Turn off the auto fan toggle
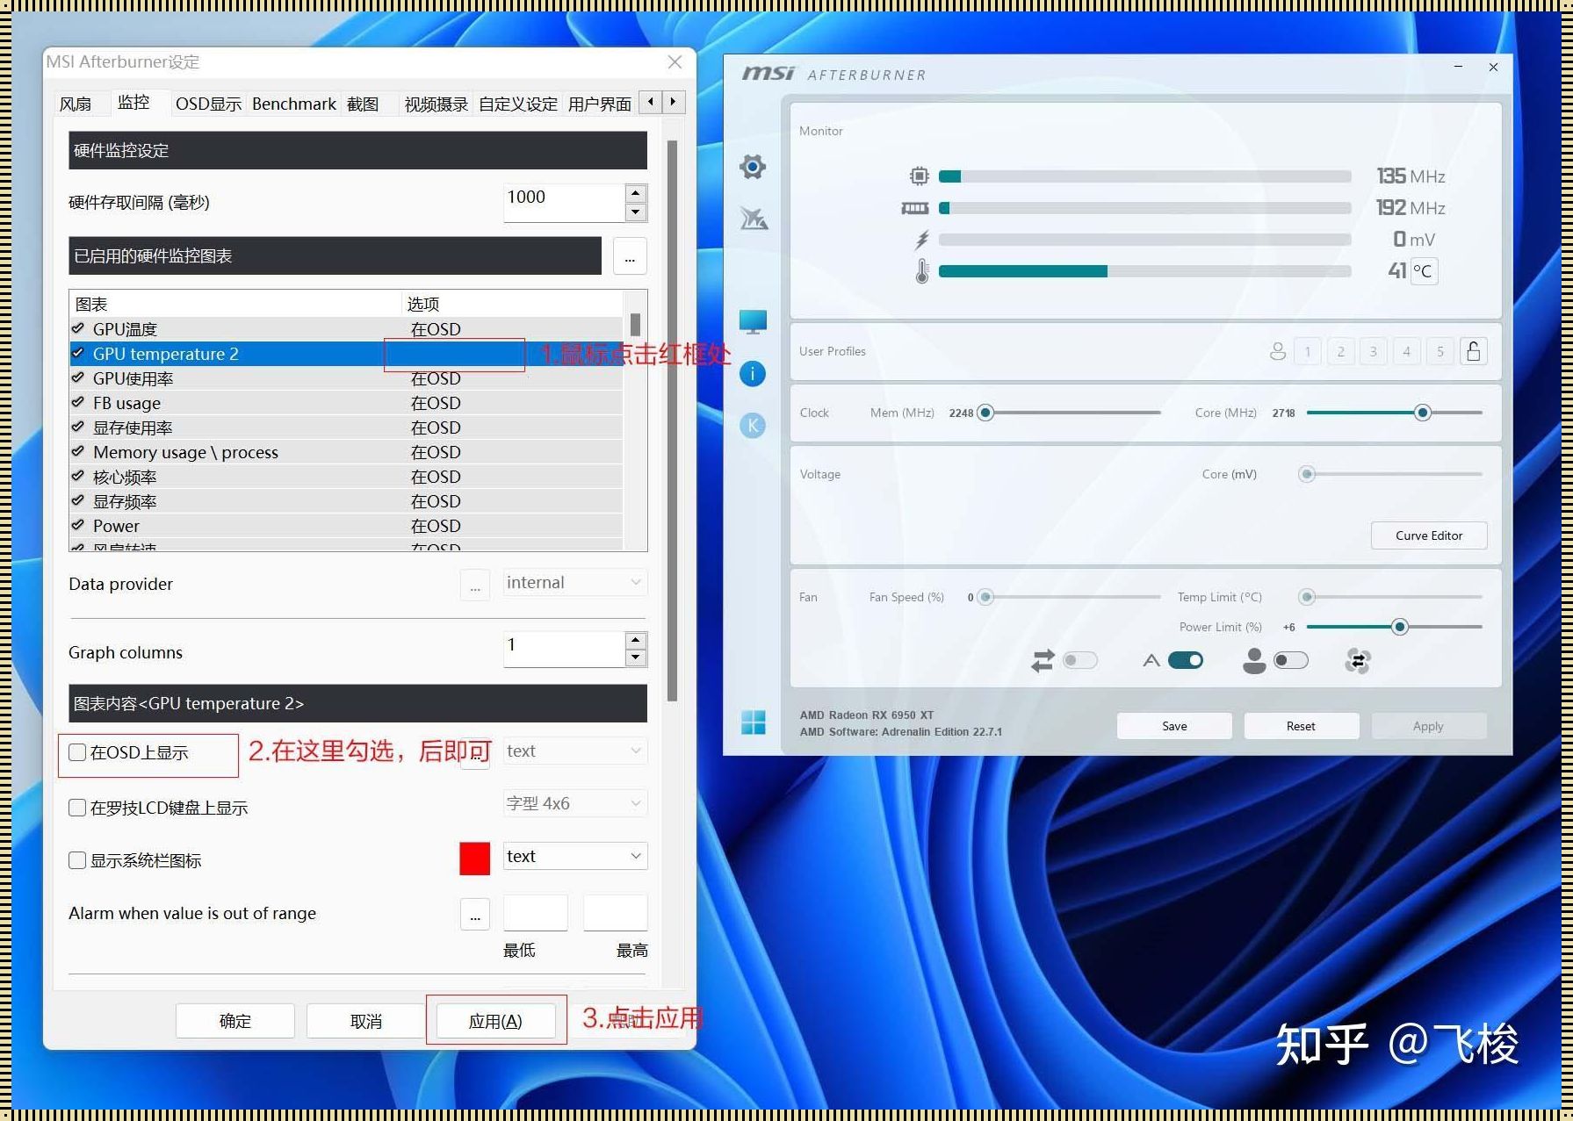This screenshot has height=1121, width=1573. pos(1186,660)
